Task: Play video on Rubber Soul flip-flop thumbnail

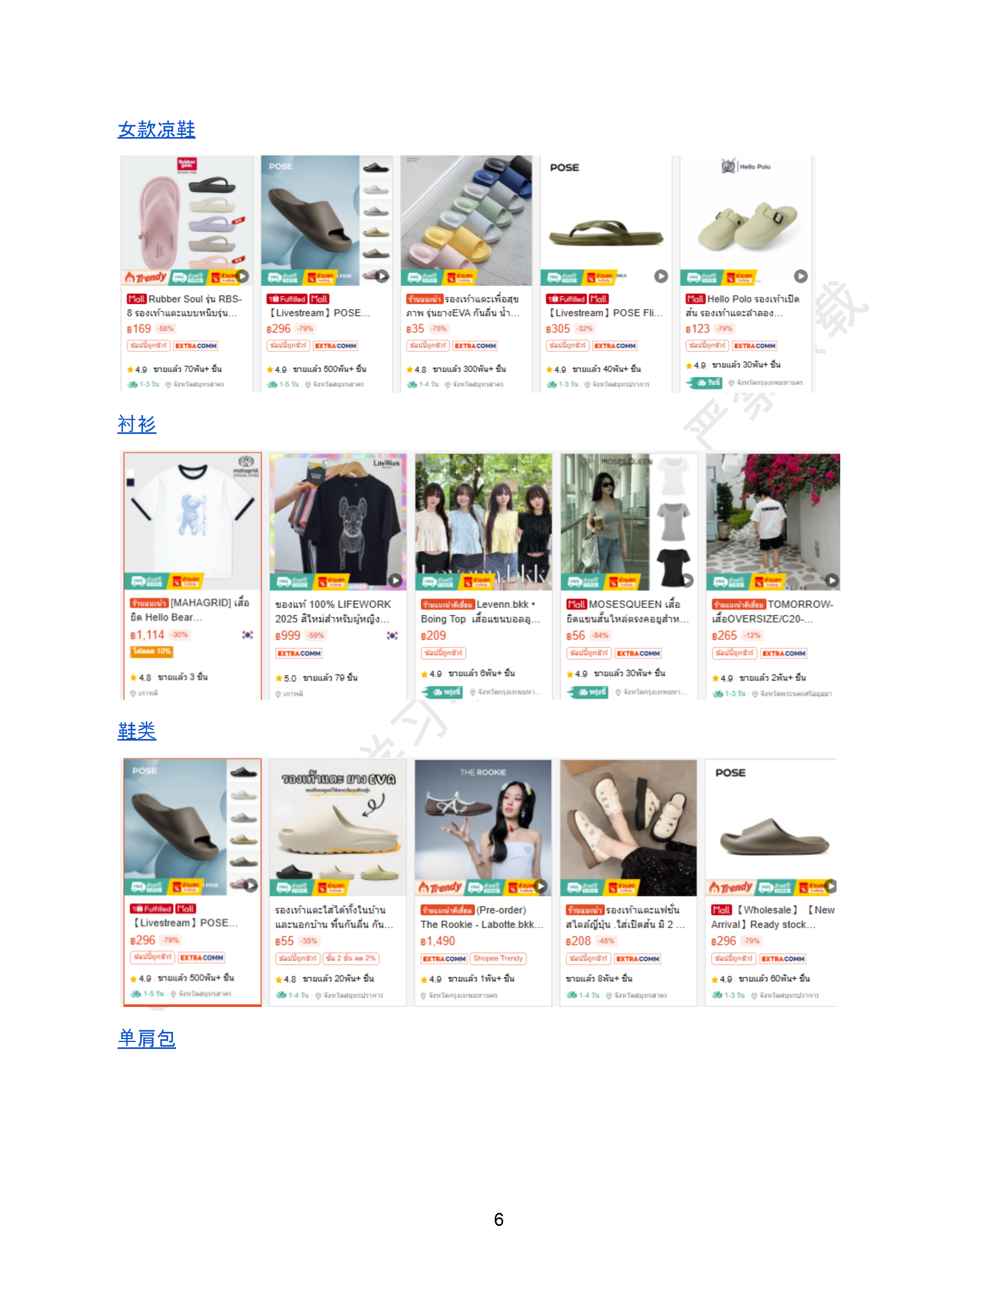Action: pyautogui.click(x=243, y=276)
